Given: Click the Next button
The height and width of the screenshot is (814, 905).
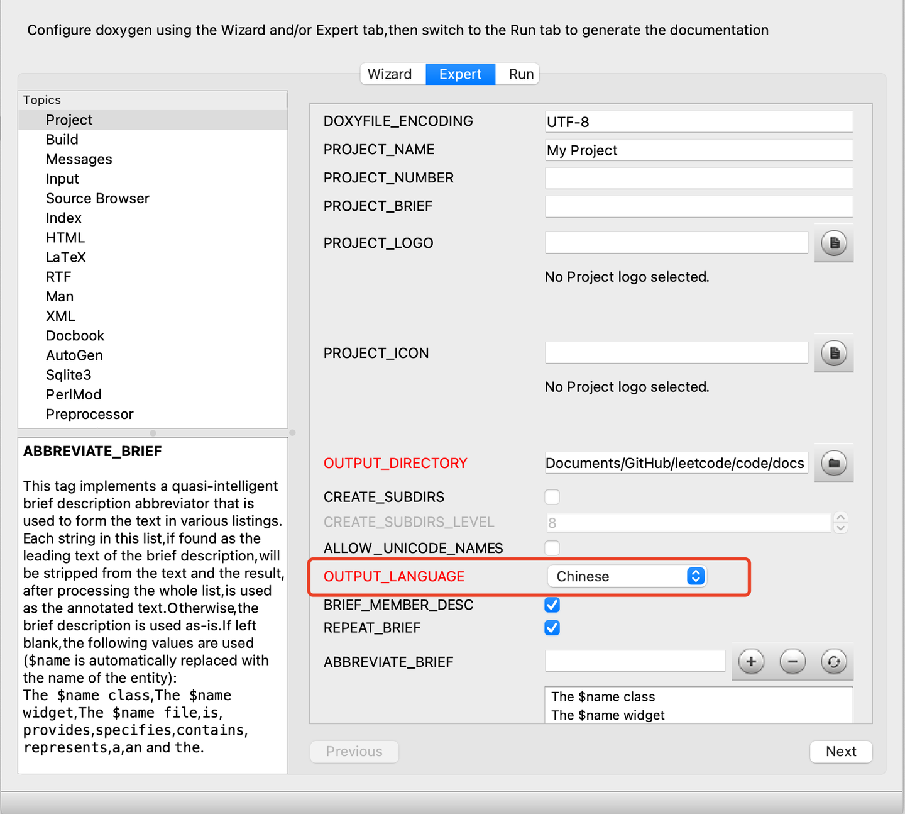Looking at the screenshot, I should click(841, 751).
